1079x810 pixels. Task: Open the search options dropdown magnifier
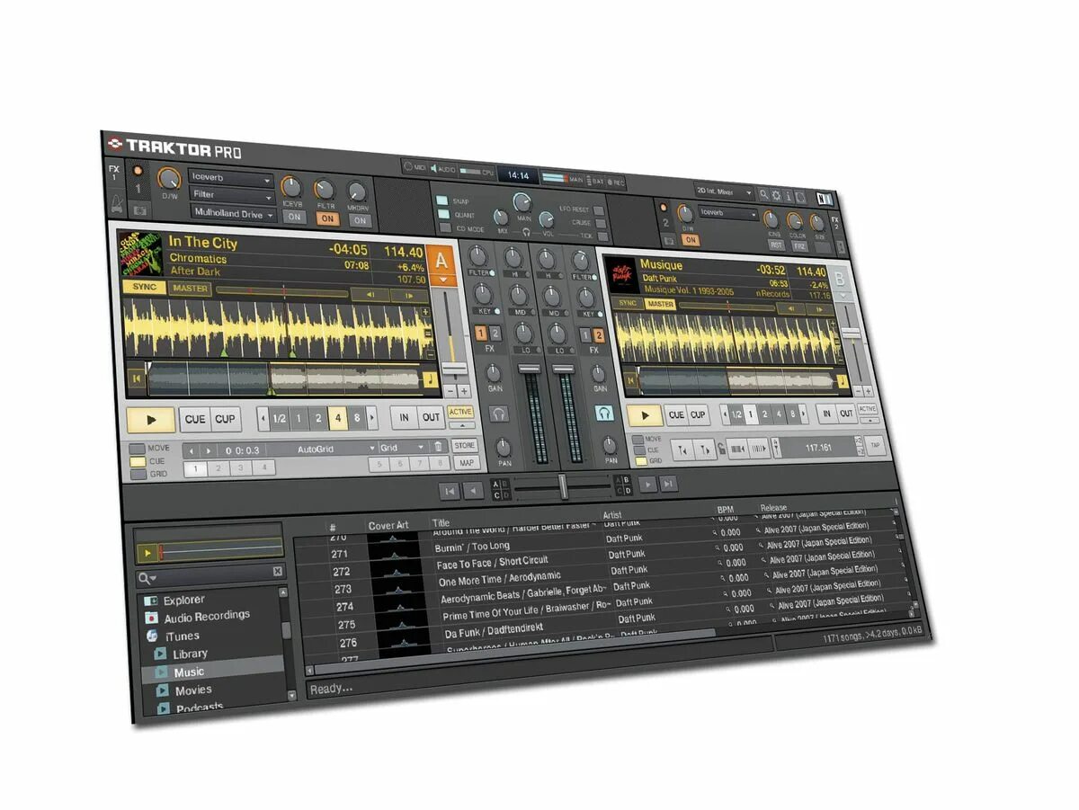(x=146, y=576)
